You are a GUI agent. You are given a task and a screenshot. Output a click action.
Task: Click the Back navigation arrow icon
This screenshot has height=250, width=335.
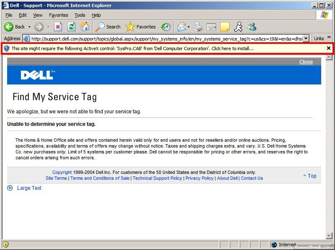tap(9, 27)
